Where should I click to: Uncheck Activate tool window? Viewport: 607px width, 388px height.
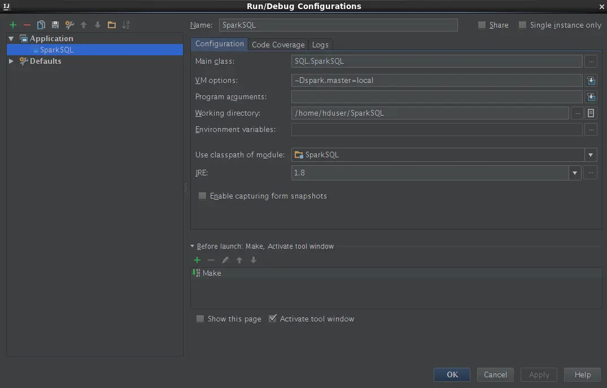(273, 319)
